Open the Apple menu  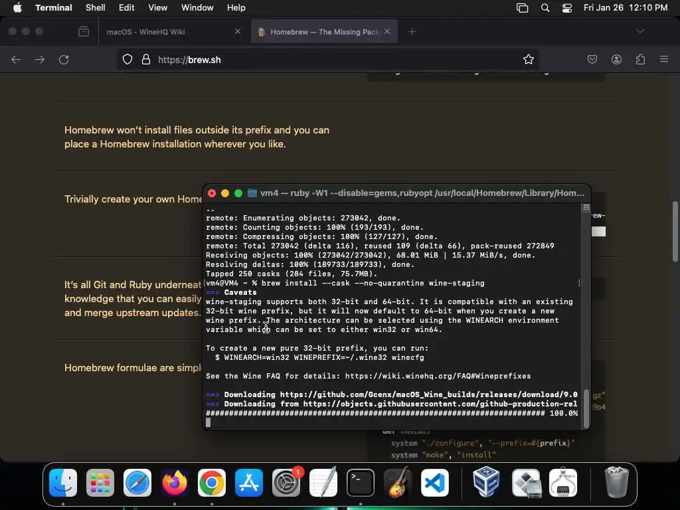tap(17, 8)
